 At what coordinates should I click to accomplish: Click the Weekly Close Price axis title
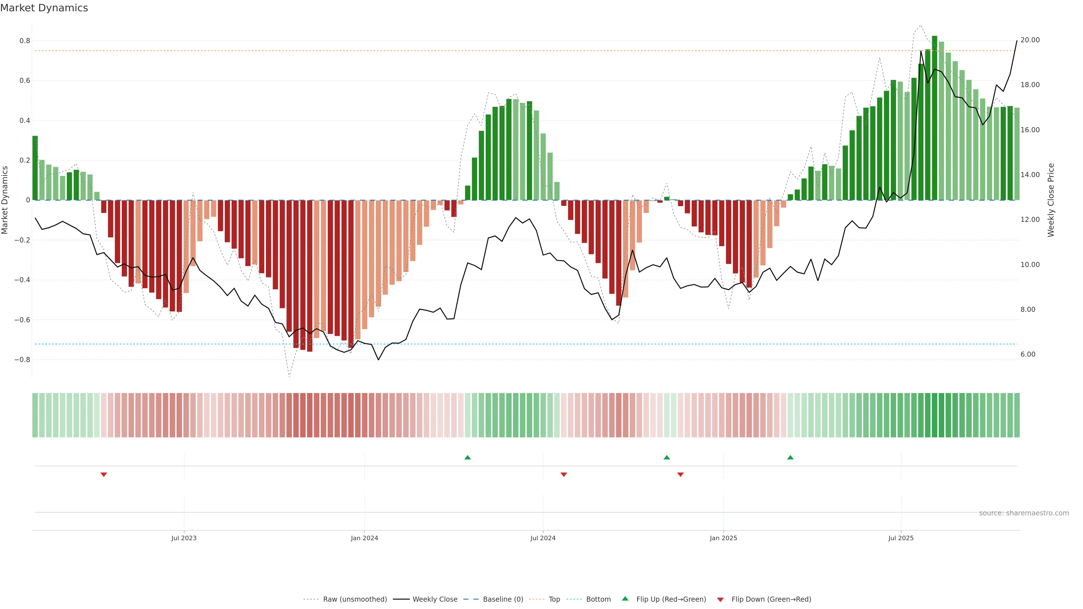[1051, 200]
